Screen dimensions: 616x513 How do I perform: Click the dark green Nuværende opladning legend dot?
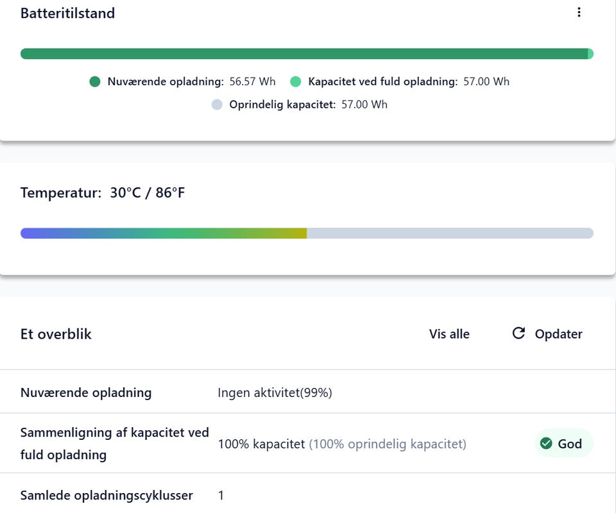(95, 81)
